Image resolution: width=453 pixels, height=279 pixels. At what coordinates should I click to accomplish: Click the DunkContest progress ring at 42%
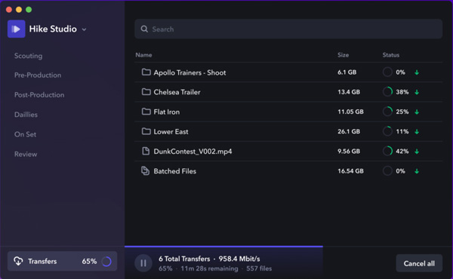[387, 151]
